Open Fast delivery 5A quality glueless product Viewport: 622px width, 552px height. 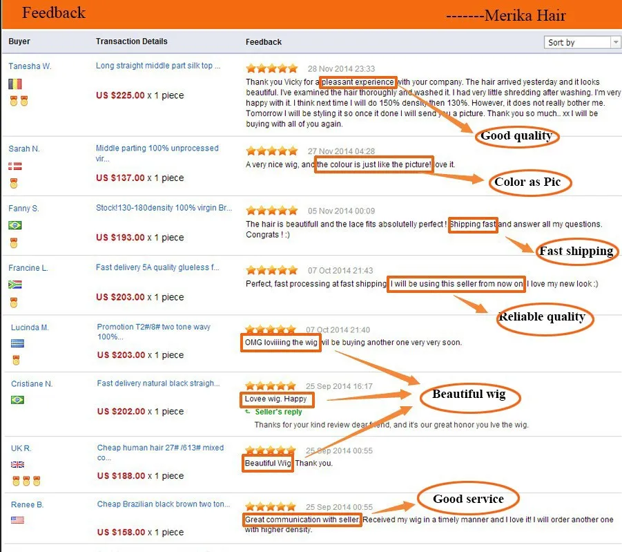[157, 267]
